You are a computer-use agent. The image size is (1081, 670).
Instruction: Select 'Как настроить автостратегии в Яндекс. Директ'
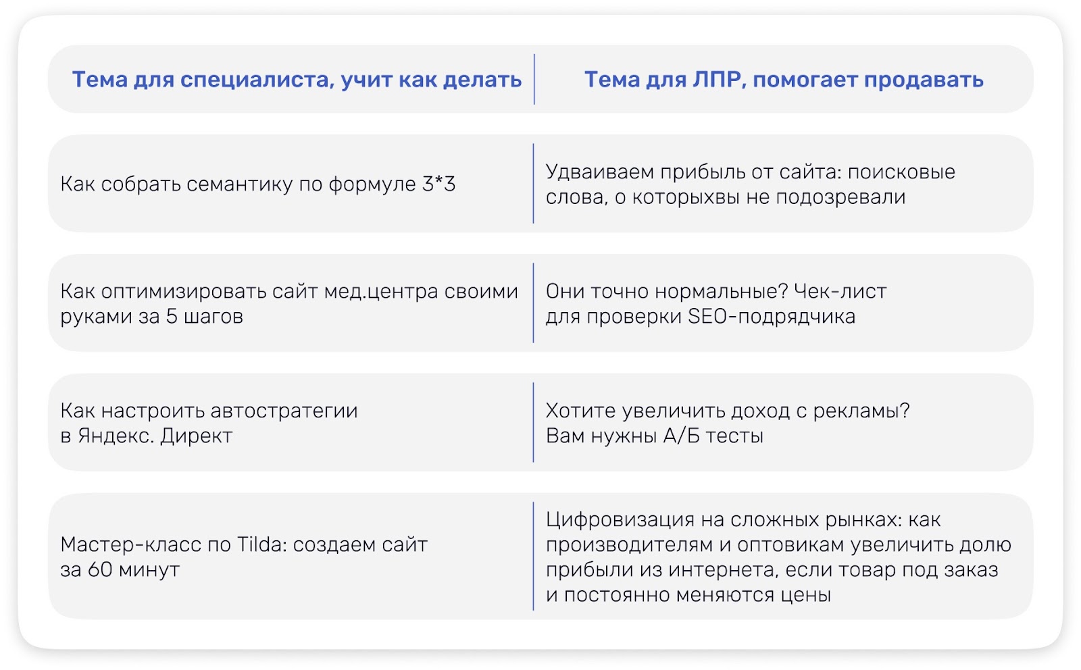(x=209, y=423)
